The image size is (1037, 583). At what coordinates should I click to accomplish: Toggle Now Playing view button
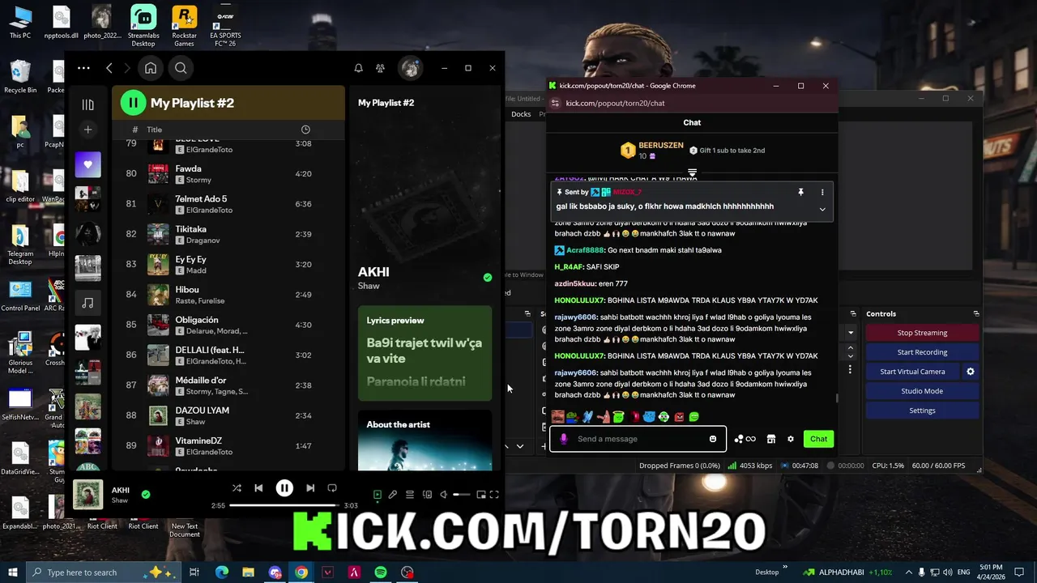(377, 495)
